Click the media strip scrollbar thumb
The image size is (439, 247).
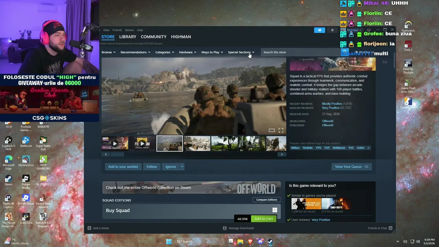(x=117, y=154)
